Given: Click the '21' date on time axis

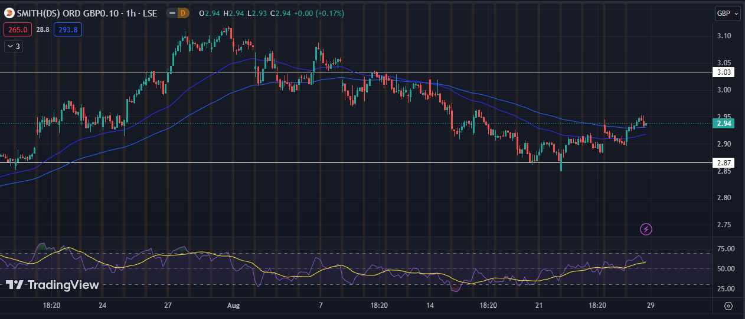Looking at the screenshot, I should coord(539,305).
